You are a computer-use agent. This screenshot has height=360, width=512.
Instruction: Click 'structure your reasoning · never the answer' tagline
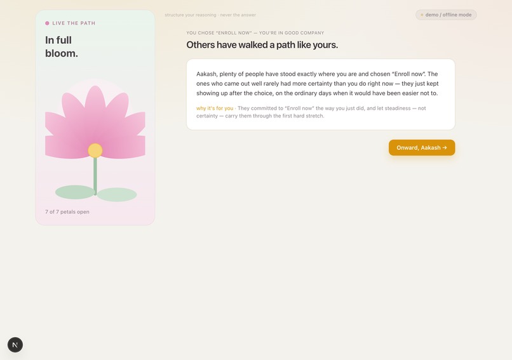[210, 15]
